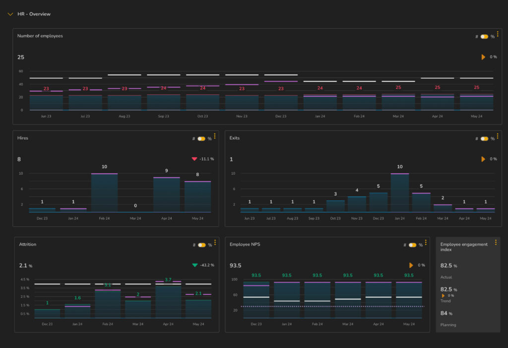Open the Number of employees card options menu

pos(499,36)
